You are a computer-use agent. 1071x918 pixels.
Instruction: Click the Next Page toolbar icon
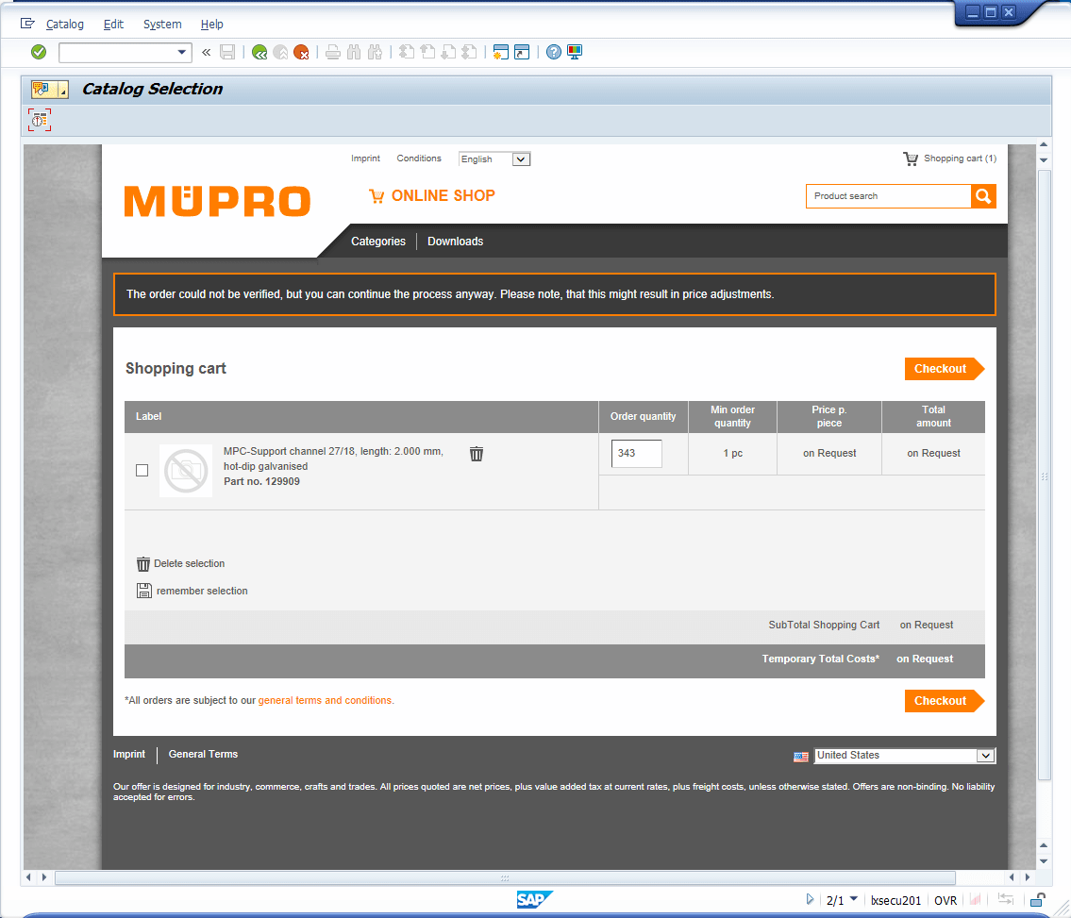[448, 52]
